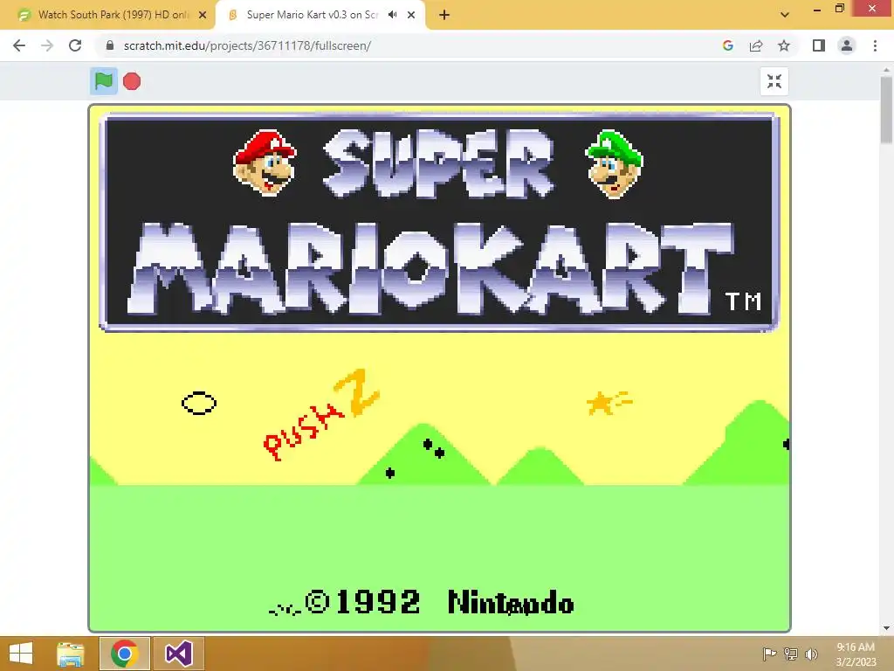Open Visual Studio from the taskbar
Image resolution: width=894 pixels, height=671 pixels.
[x=178, y=654]
